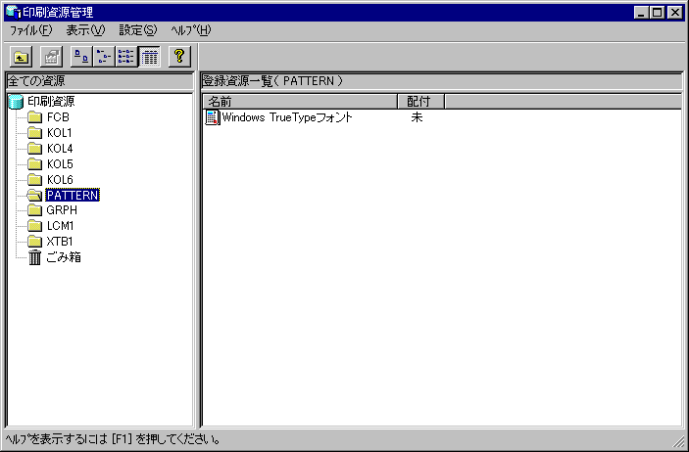The height and width of the screenshot is (452, 689).
Task: Click the yellow question mark help icon
Action: 179,57
